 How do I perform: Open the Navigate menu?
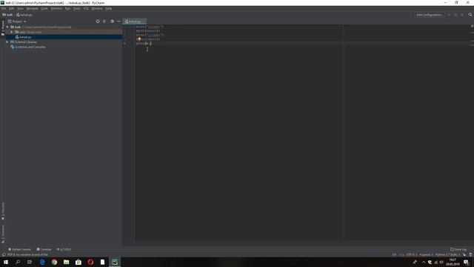coord(32,8)
